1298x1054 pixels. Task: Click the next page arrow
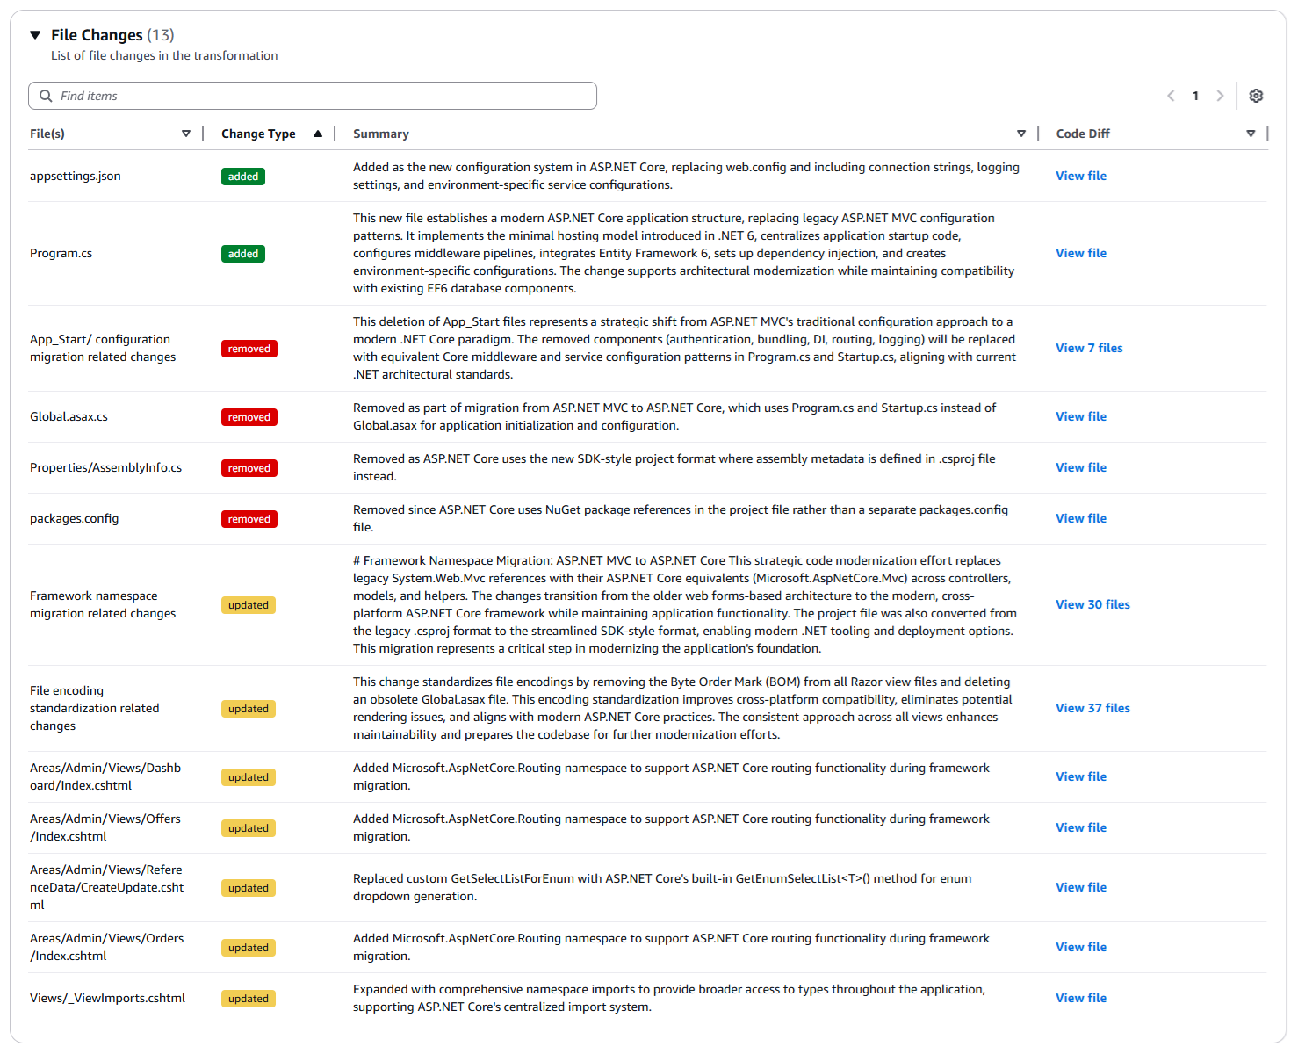point(1221,96)
